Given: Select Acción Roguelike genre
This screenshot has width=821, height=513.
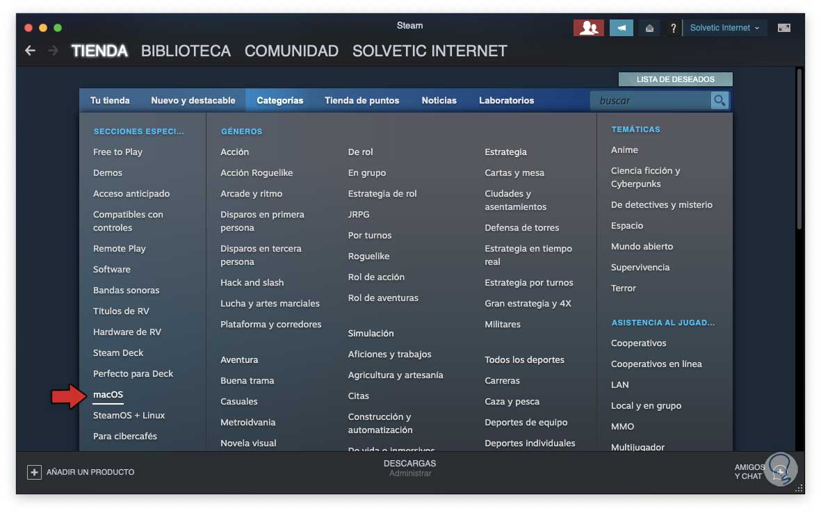Looking at the screenshot, I should click(257, 173).
